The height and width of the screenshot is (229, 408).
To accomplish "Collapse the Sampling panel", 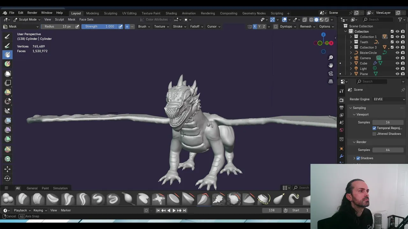I will click(x=351, y=108).
